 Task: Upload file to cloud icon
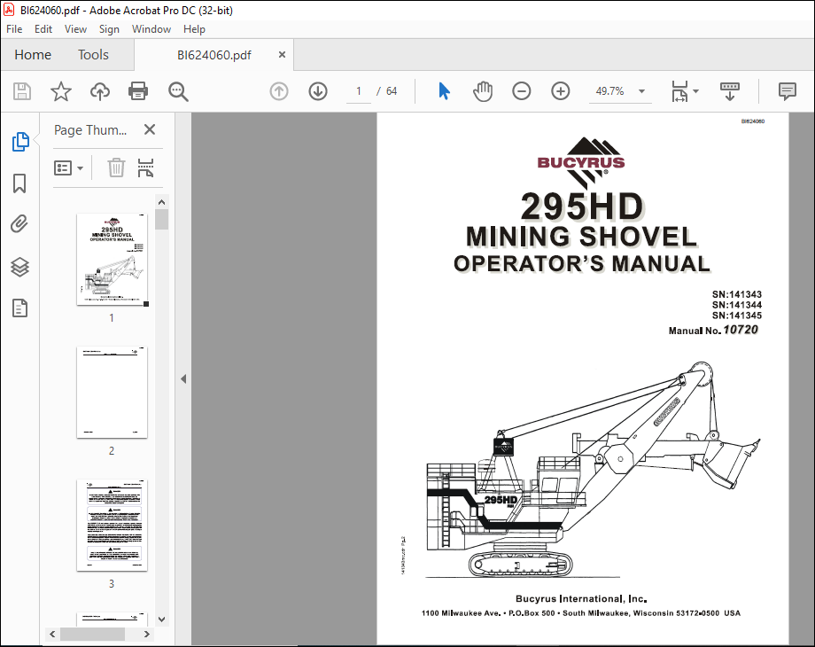[100, 91]
